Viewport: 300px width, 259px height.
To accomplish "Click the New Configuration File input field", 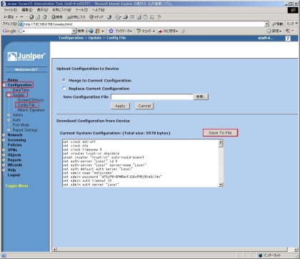I will [152, 97].
